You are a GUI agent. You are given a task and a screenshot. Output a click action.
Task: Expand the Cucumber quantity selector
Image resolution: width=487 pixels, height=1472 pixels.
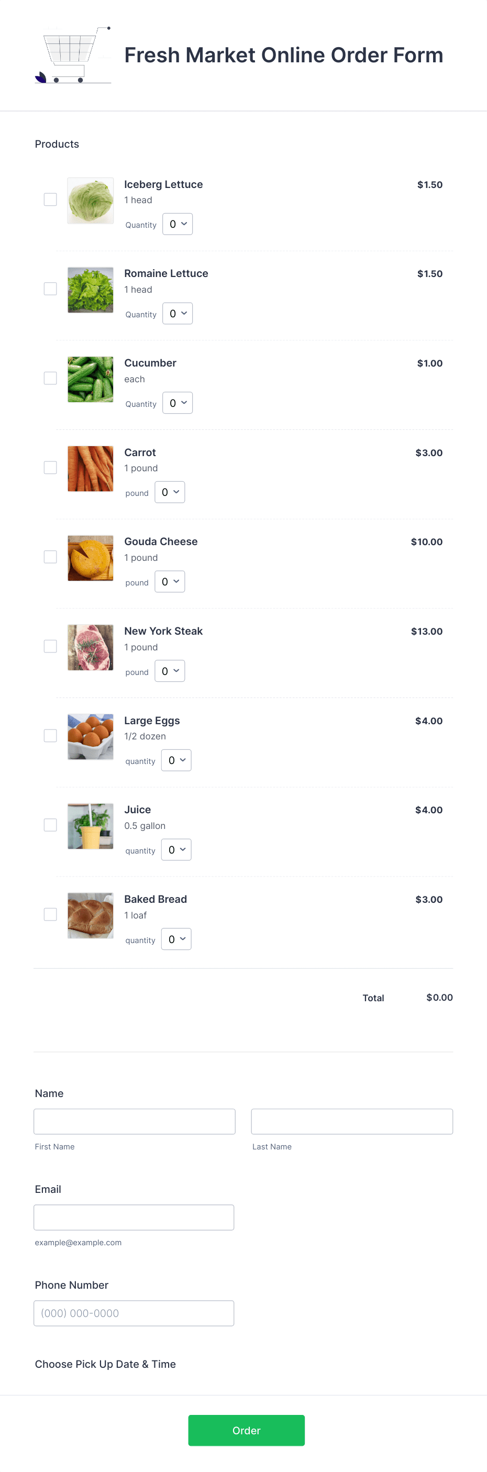click(x=177, y=402)
